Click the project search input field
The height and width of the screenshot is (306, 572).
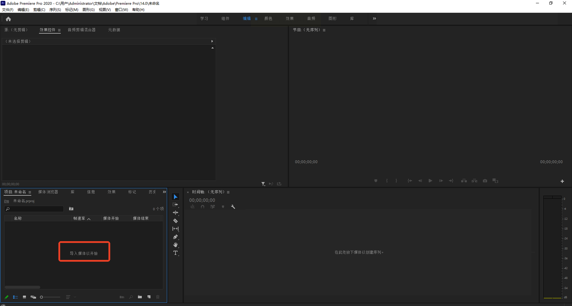click(x=36, y=209)
